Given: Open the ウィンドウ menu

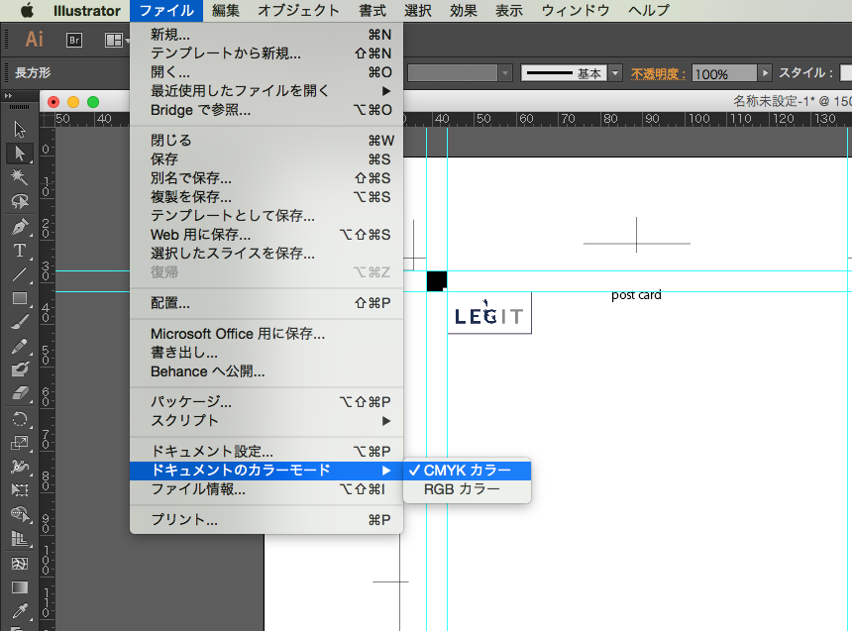Looking at the screenshot, I should click(576, 10).
